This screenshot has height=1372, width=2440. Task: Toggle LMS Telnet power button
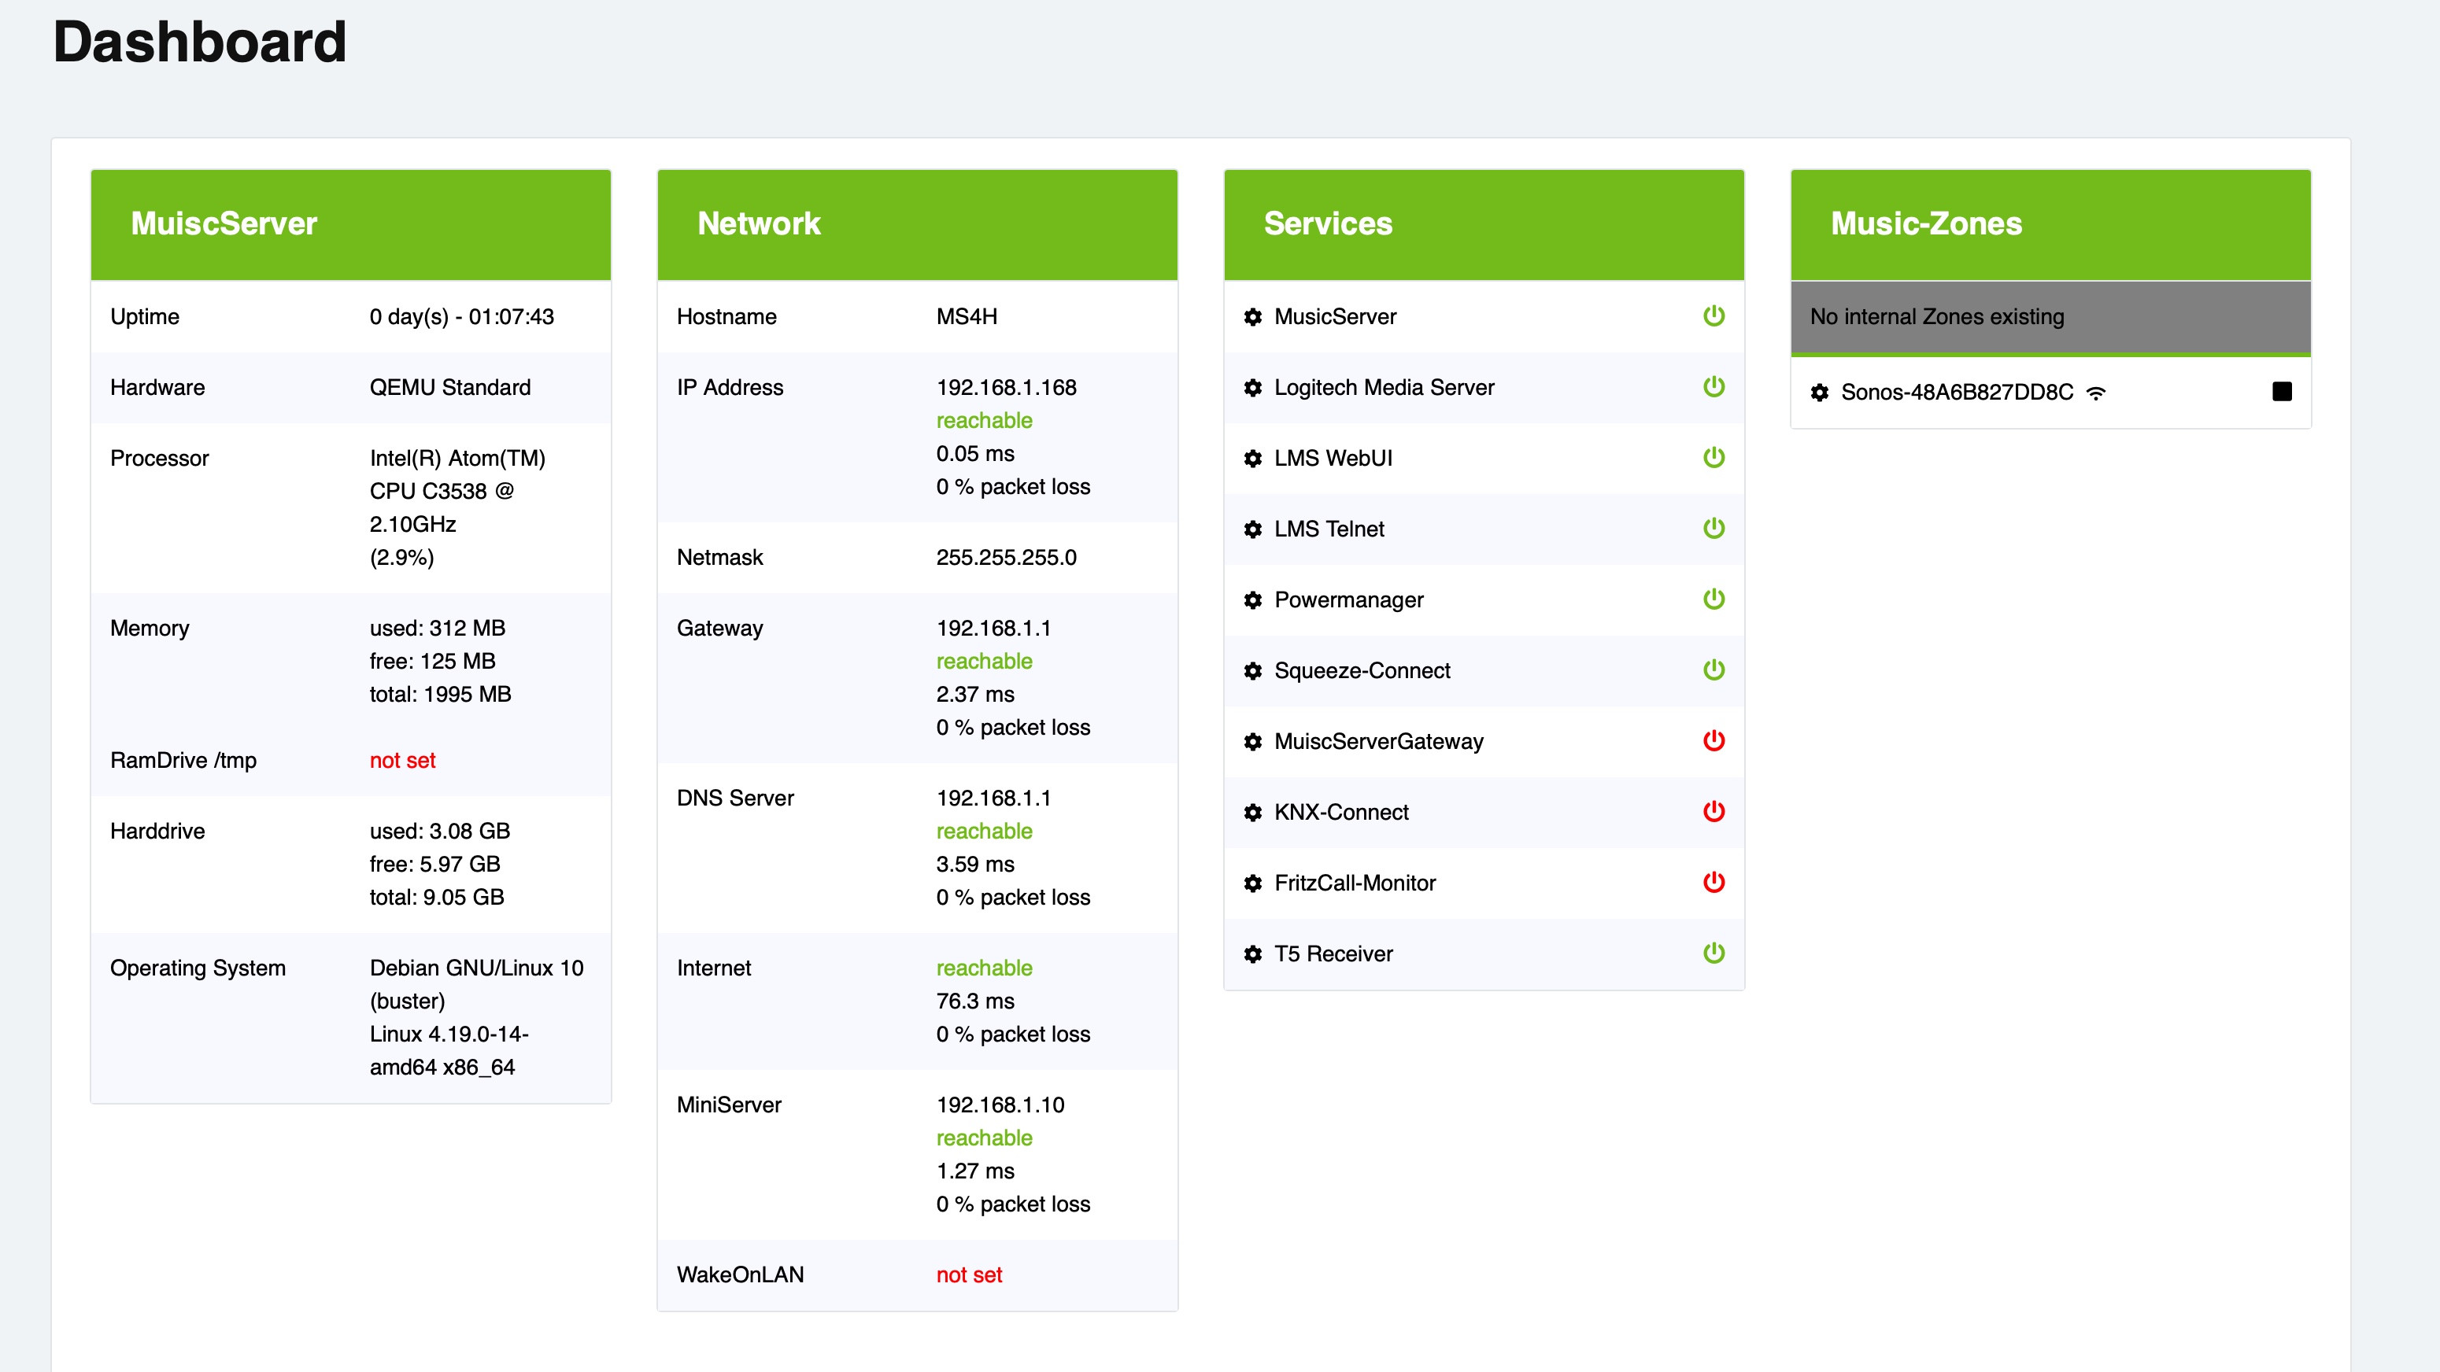point(1713,529)
